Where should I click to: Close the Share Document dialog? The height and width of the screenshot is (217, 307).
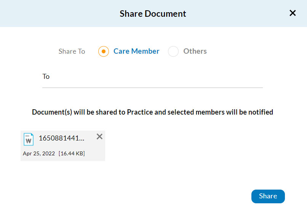(293, 13)
